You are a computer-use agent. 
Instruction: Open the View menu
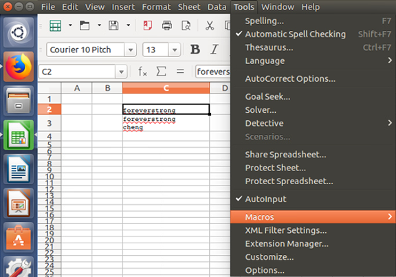(95, 7)
